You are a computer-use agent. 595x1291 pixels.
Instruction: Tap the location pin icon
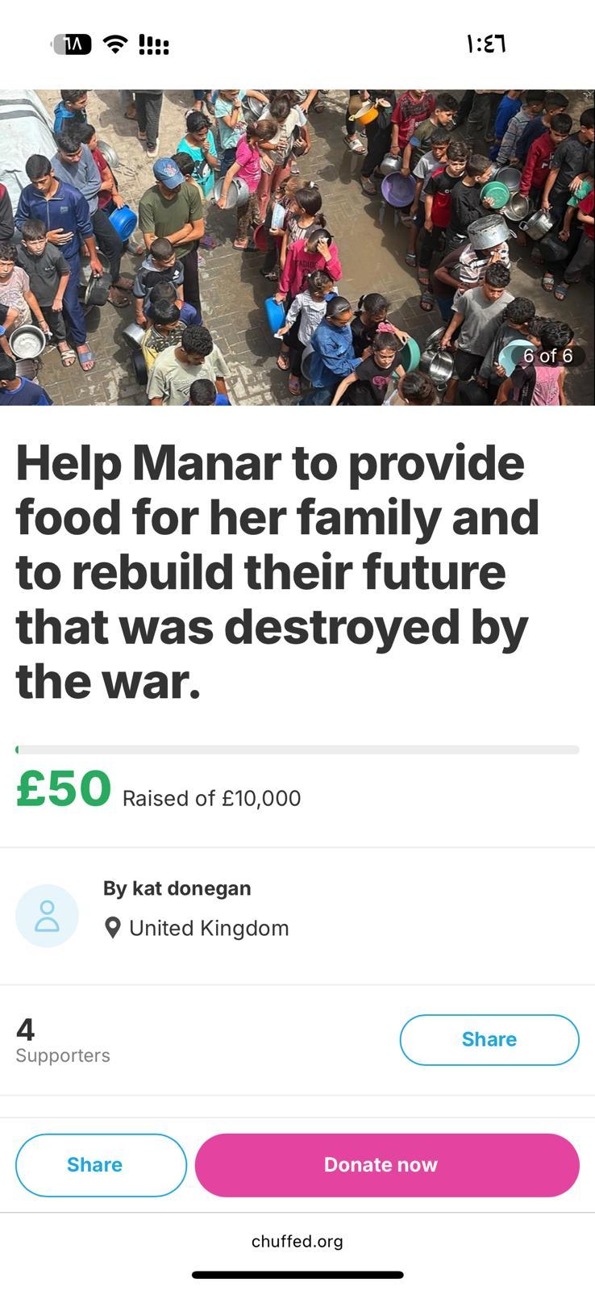tap(113, 928)
